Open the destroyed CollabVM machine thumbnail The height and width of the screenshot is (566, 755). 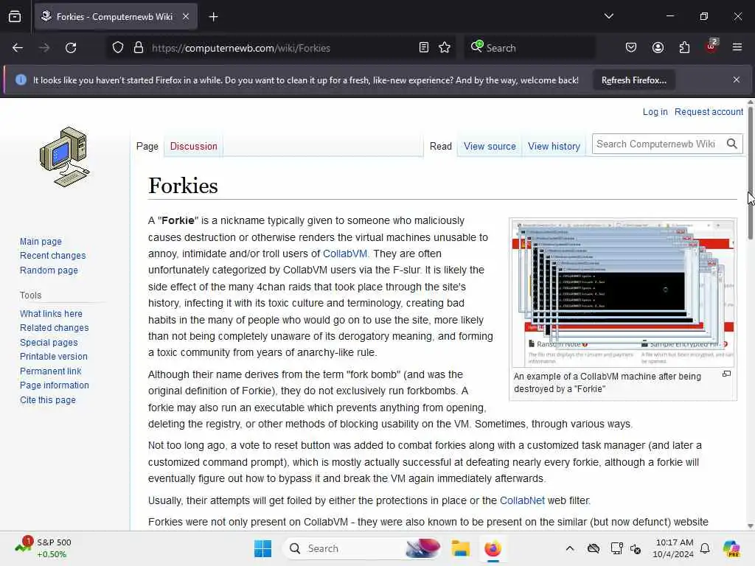point(622,293)
